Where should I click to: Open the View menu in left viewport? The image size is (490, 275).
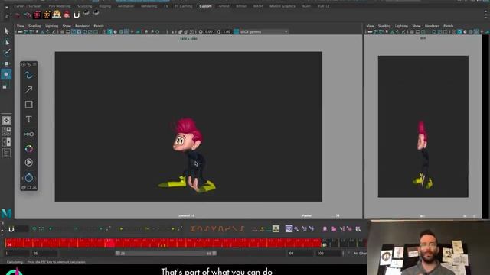(x=21, y=26)
